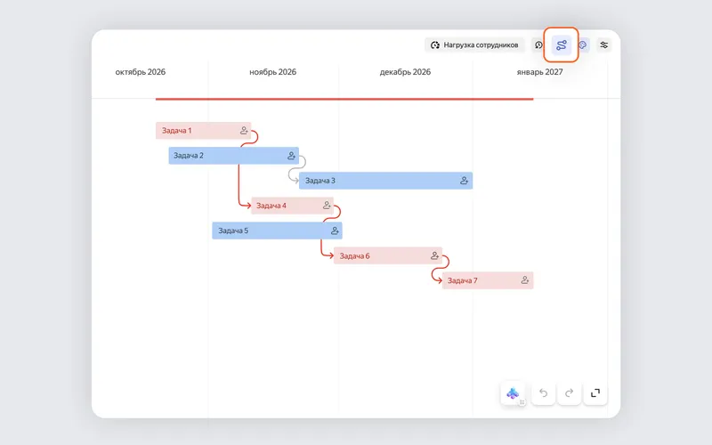
Task: Select the Задача 6 bar
Action: (x=388, y=256)
